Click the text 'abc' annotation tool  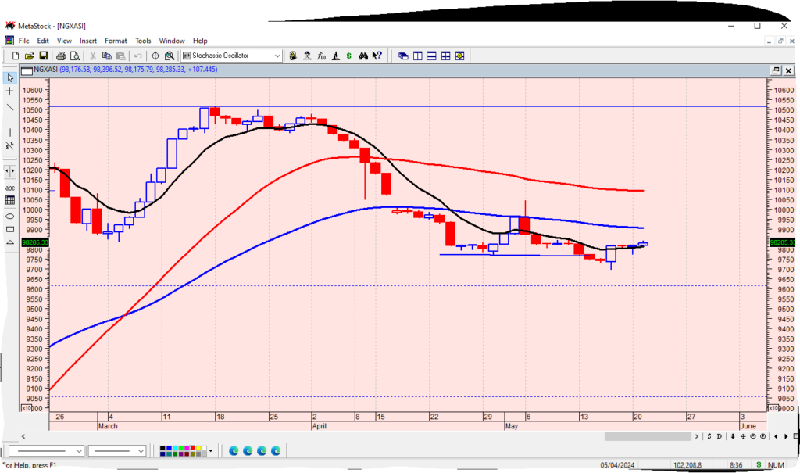pos(10,188)
